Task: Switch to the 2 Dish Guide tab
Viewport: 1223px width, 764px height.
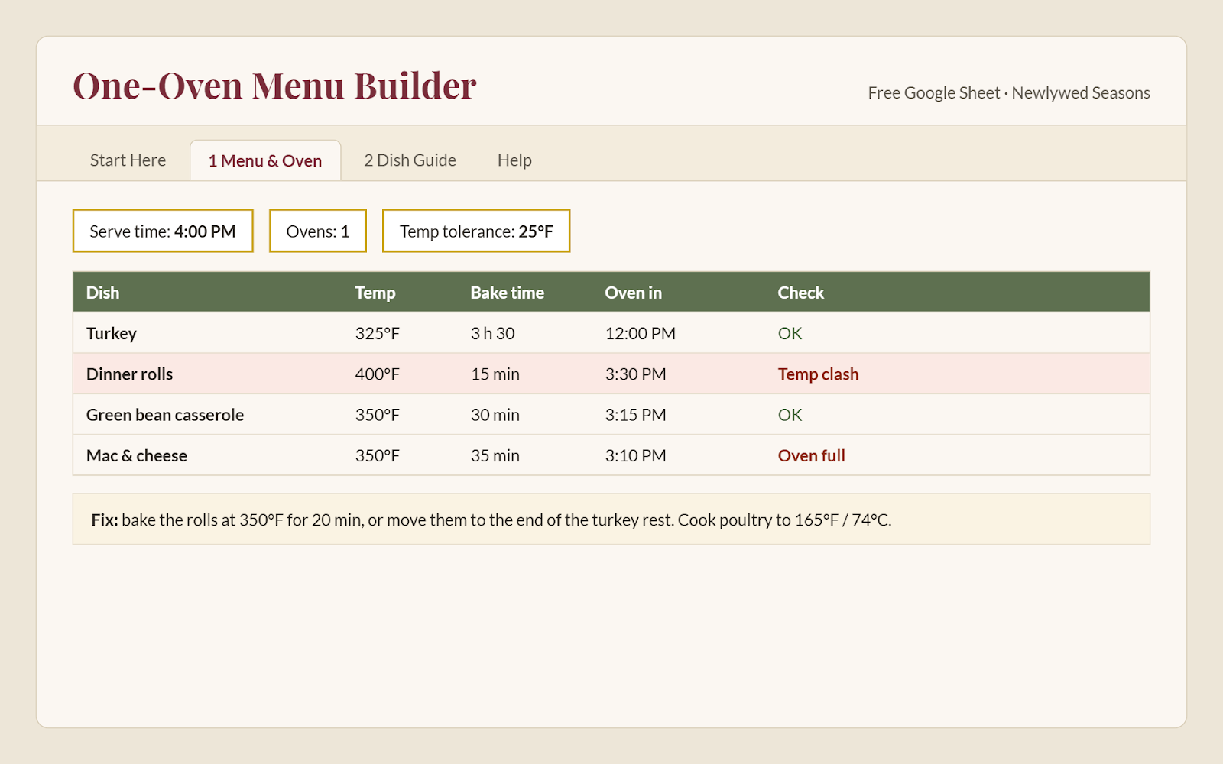Action: click(x=410, y=160)
